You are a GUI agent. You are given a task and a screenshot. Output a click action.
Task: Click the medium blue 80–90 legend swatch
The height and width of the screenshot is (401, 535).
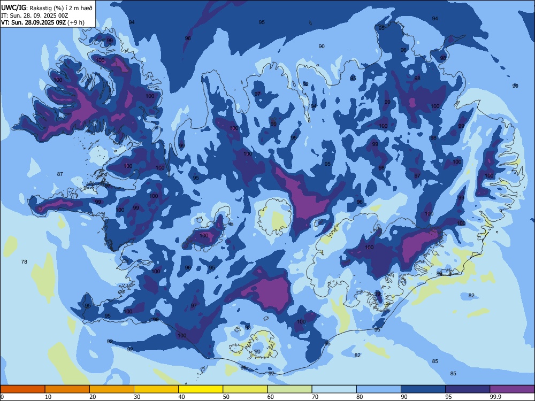pyautogui.click(x=379, y=389)
